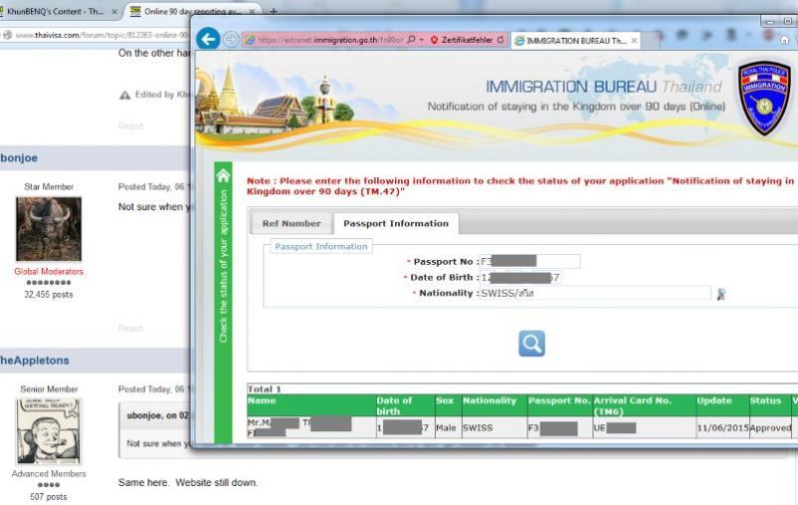Click the Status column header

click(x=769, y=405)
